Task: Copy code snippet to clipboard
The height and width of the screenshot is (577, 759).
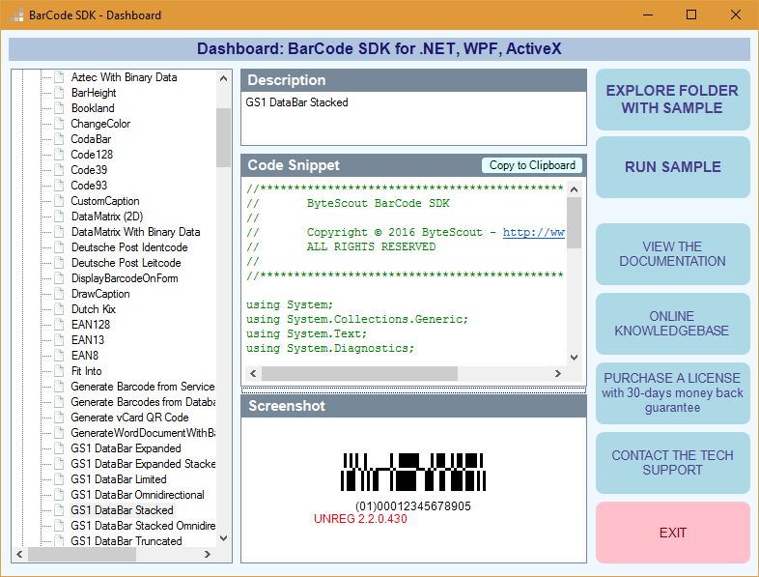Action: 532,165
